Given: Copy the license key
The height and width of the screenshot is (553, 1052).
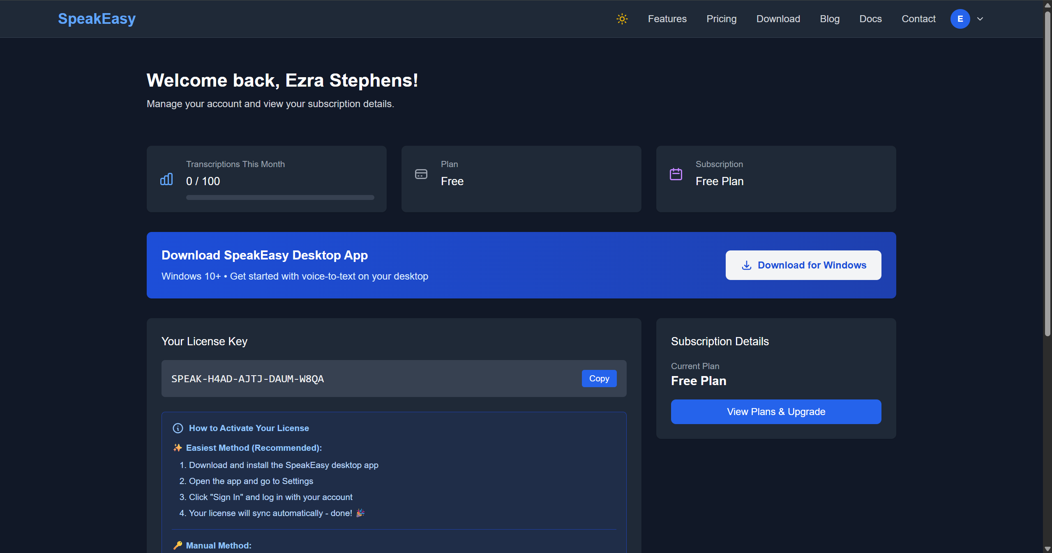Looking at the screenshot, I should click(x=599, y=378).
